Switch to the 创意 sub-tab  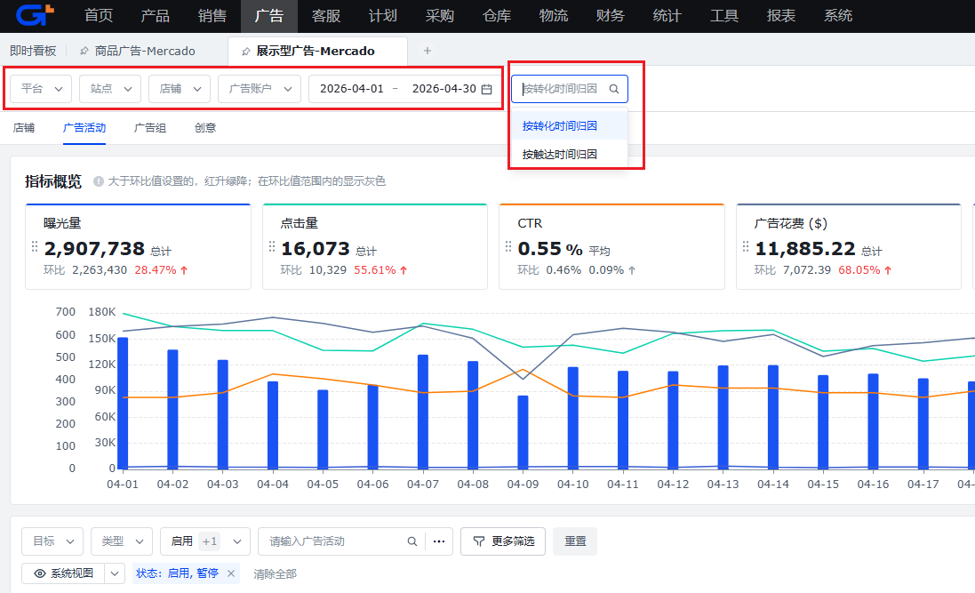pos(205,127)
